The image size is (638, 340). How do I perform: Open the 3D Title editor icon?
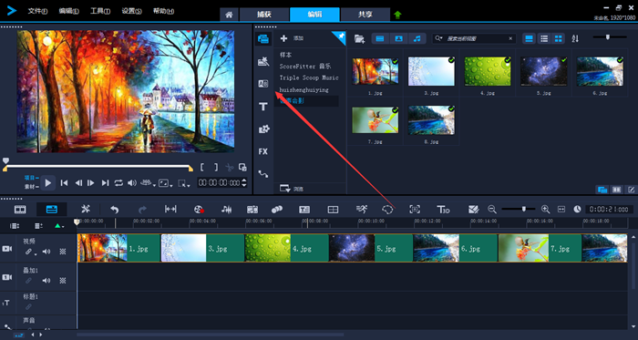443,209
